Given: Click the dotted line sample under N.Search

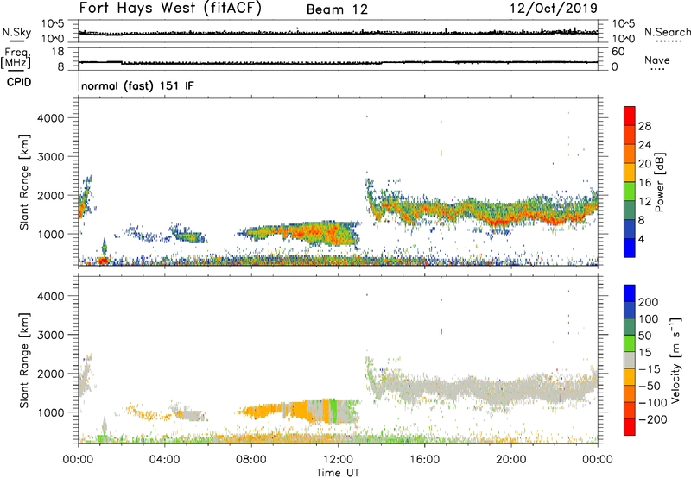Looking at the screenshot, I should pos(669,41).
